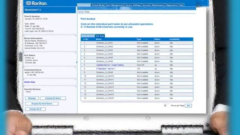Select Dominion_LX_Port13 name cell
Image resolution: width=240 pixels, height=135 pixels.
[105, 87]
